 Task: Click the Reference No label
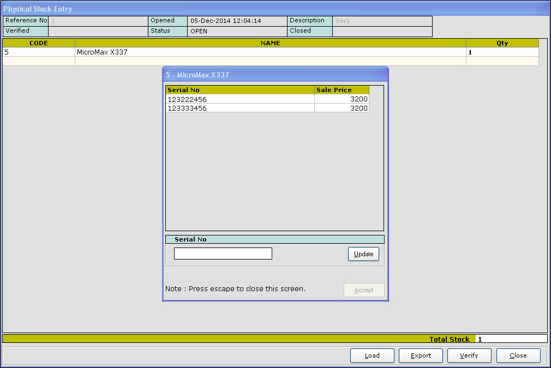tap(26, 20)
